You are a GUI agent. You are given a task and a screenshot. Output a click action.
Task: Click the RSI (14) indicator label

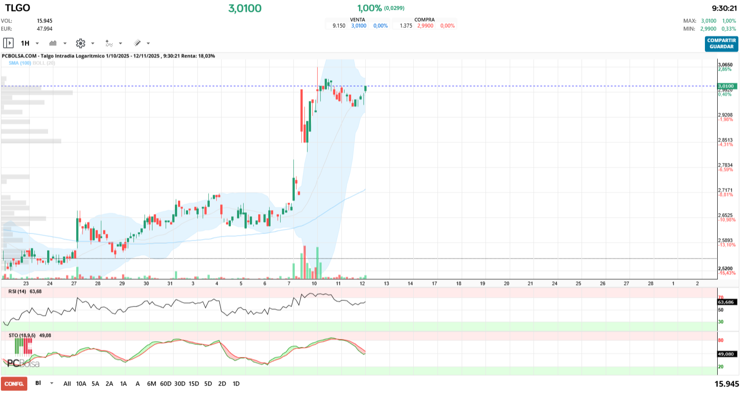18,291
